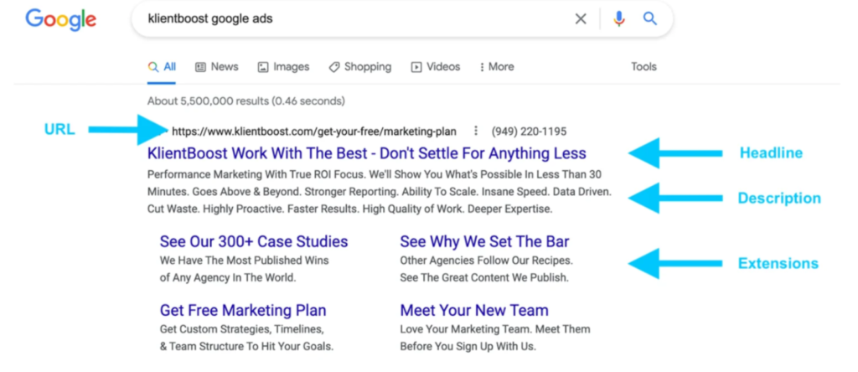Open the Tools filter options

coord(643,67)
